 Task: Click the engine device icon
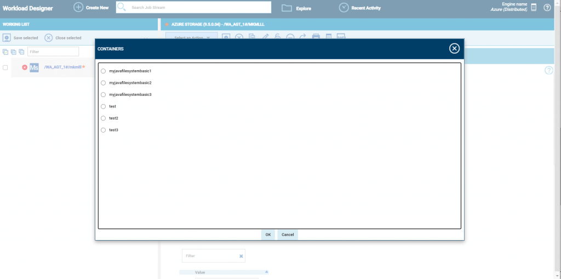(534, 8)
